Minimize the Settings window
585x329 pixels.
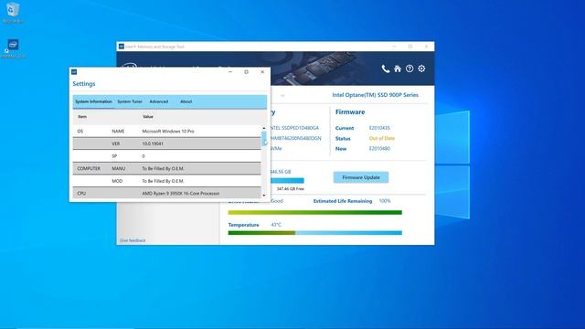[230, 72]
